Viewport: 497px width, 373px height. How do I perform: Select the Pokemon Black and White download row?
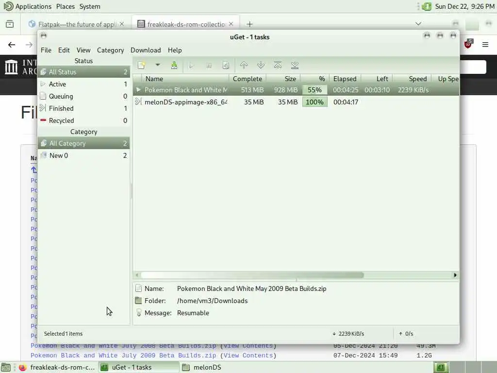pos(296,90)
